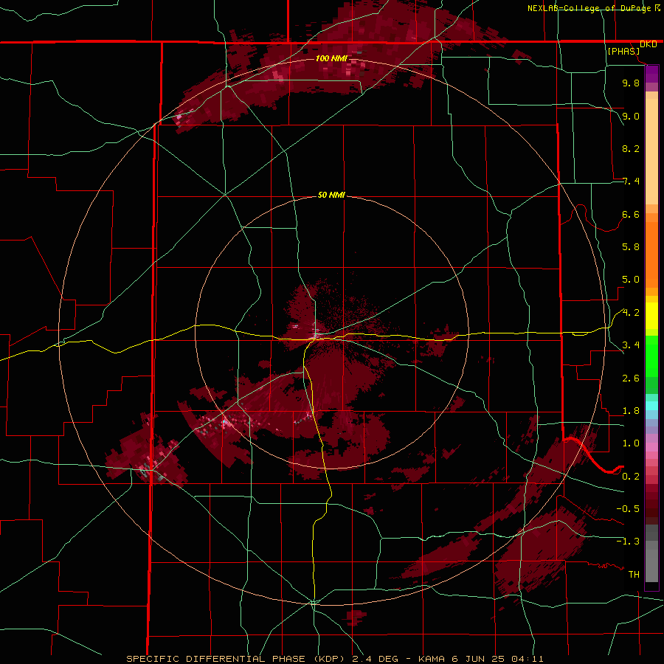This screenshot has height=664, width=664.
Task: Click the [PHAS] legend title
Action: (x=623, y=52)
